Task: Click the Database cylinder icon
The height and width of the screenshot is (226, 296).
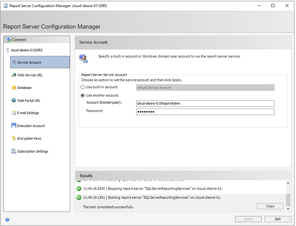Action: click(14, 88)
